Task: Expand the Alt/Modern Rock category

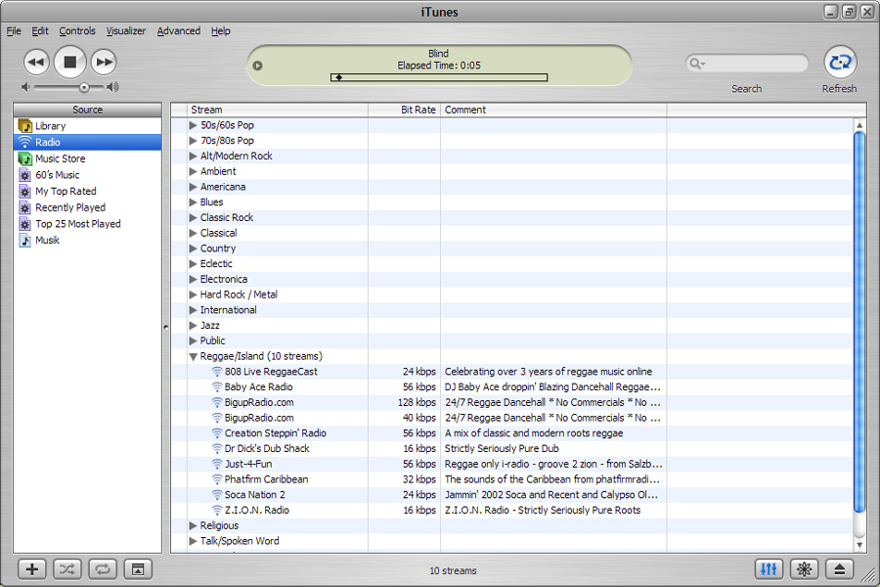Action: 193,157
